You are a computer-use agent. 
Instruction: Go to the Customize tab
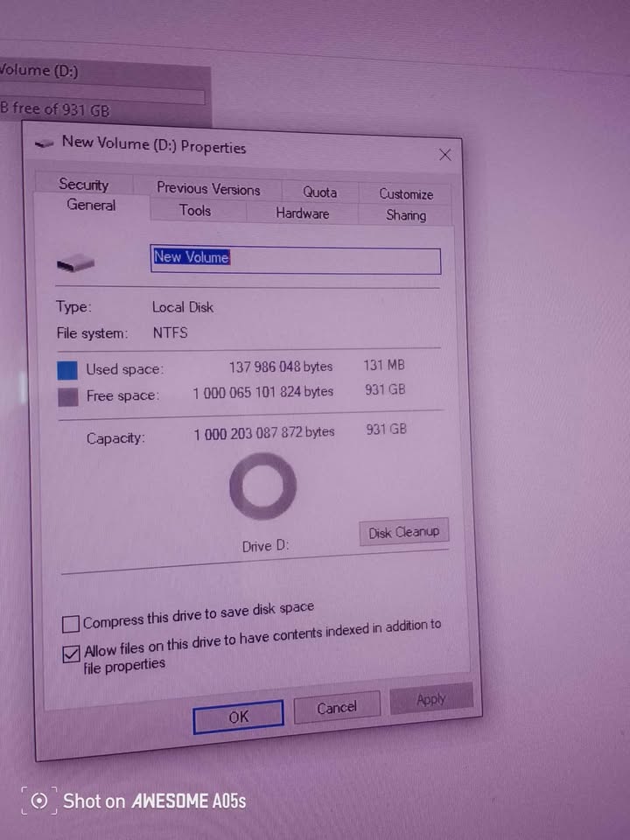405,194
